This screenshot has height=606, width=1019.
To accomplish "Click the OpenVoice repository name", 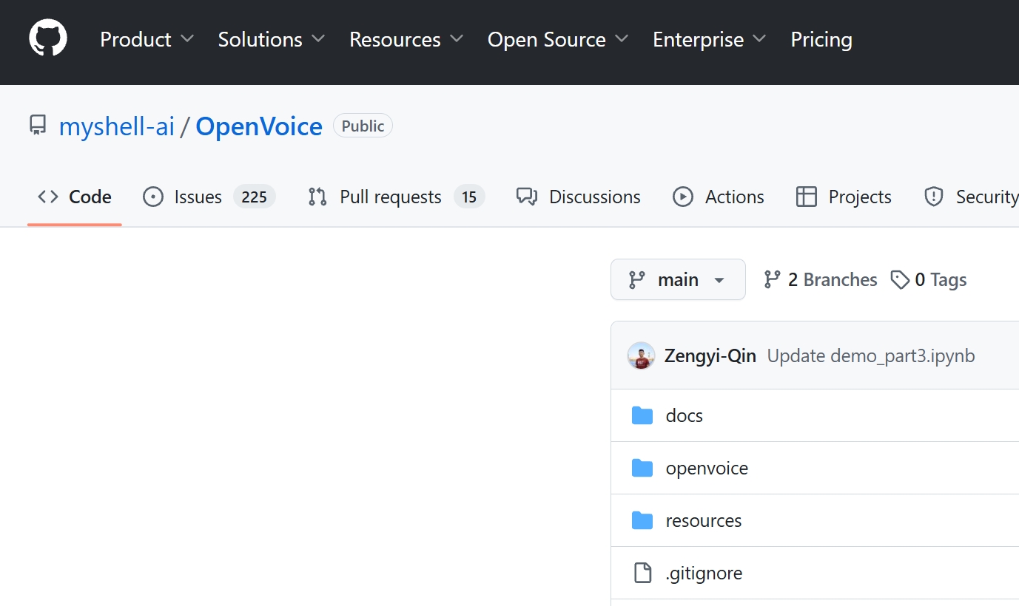I will [x=258, y=126].
